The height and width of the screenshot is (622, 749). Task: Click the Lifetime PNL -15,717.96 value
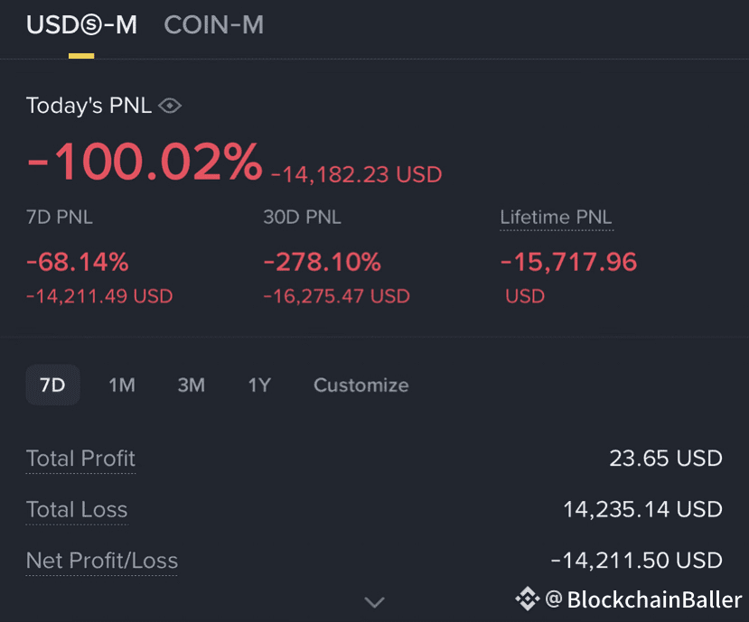pyautogui.click(x=568, y=263)
